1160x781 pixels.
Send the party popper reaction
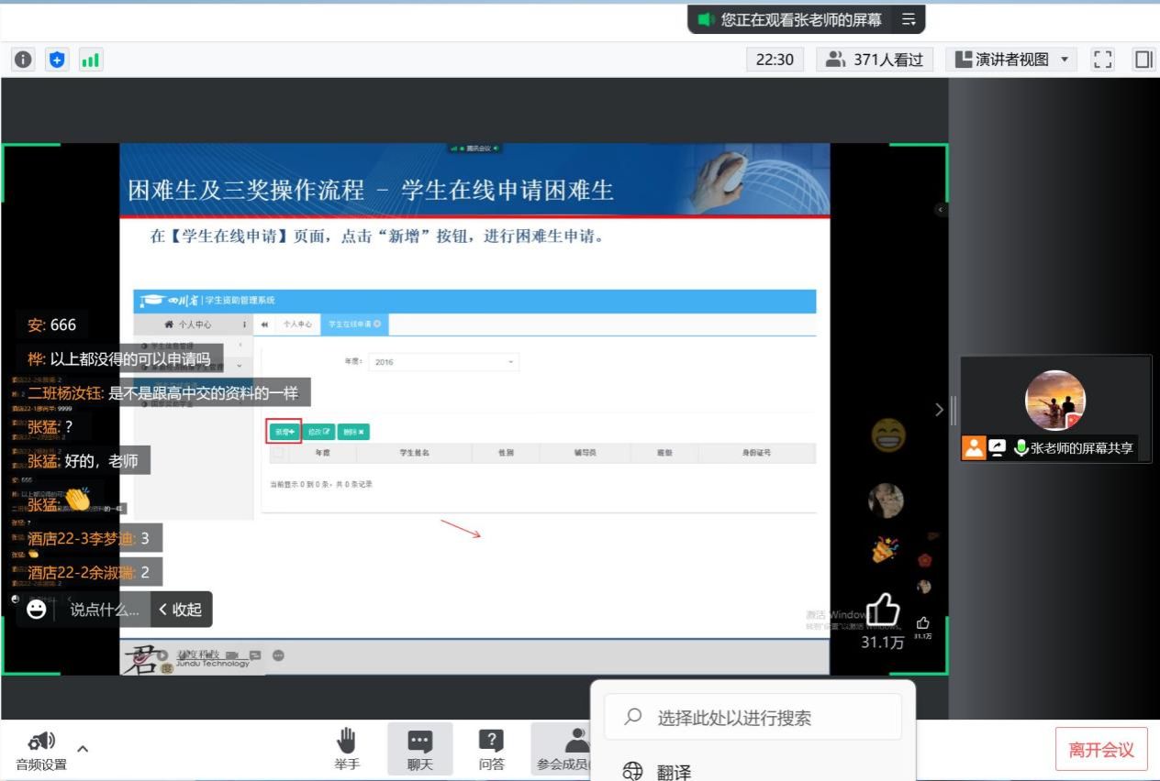pyautogui.click(x=885, y=549)
